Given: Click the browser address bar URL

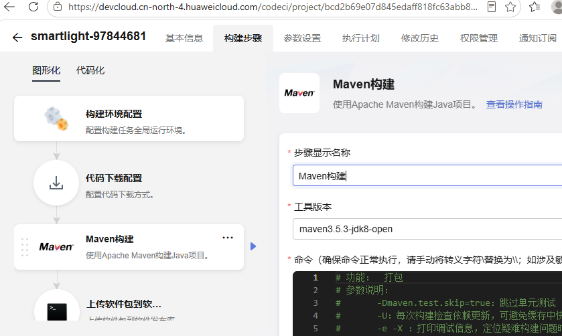Looking at the screenshot, I should [273, 7].
